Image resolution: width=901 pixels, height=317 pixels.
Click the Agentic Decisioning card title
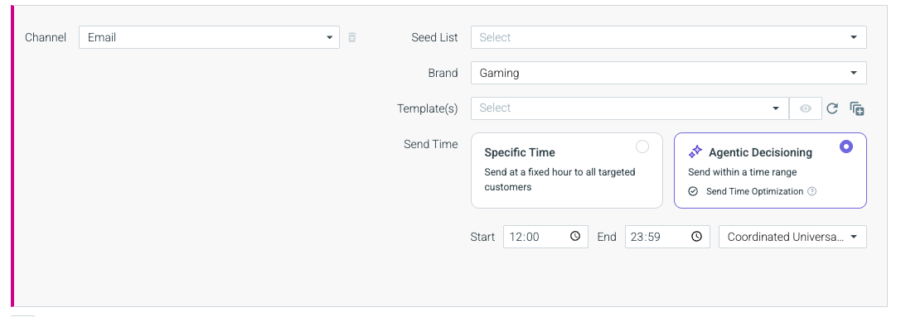[760, 153]
